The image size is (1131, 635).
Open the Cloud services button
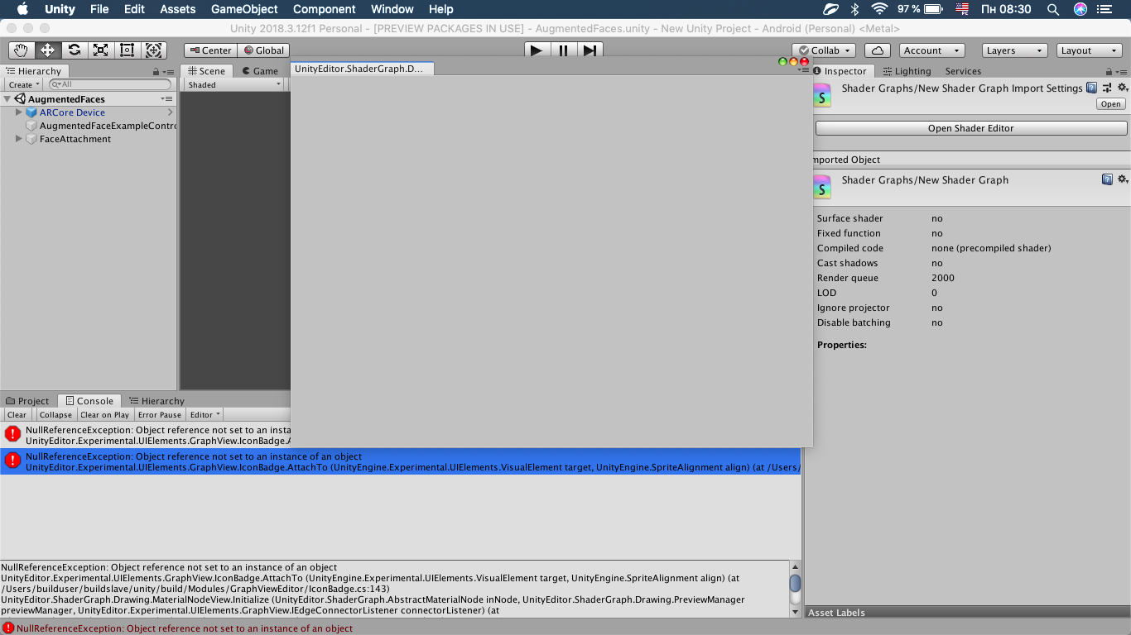(x=877, y=50)
